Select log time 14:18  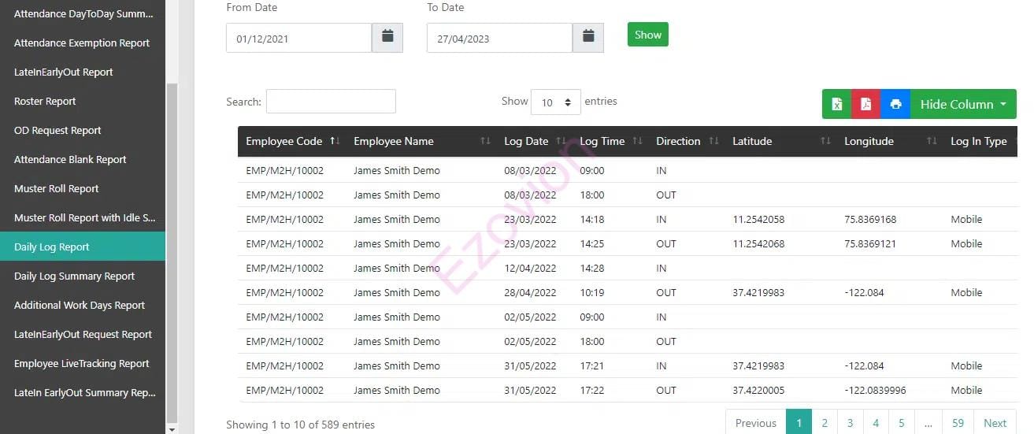pyautogui.click(x=592, y=219)
